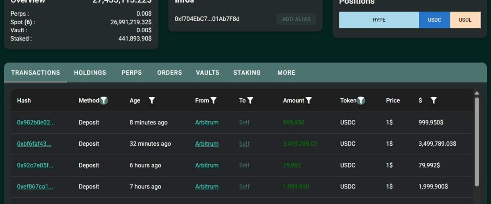The width and height of the screenshot is (491, 204).
Task: Click the Add Alias button
Action: [296, 19]
